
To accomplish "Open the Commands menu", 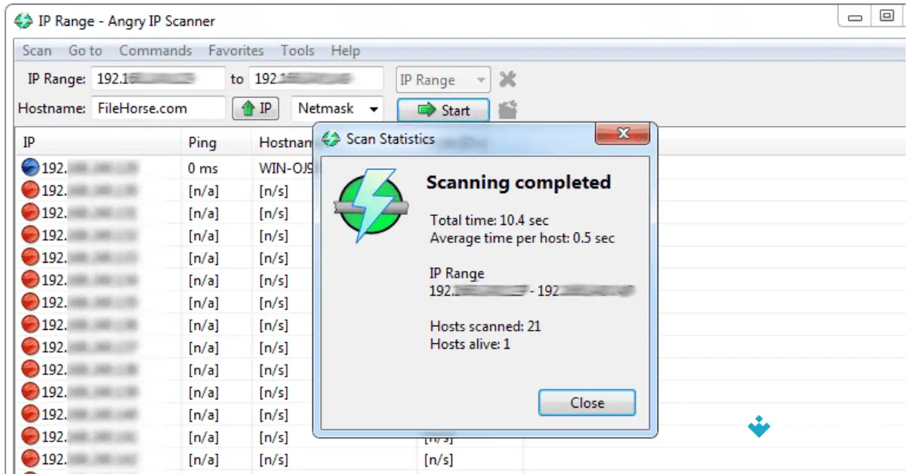I will click(155, 51).
